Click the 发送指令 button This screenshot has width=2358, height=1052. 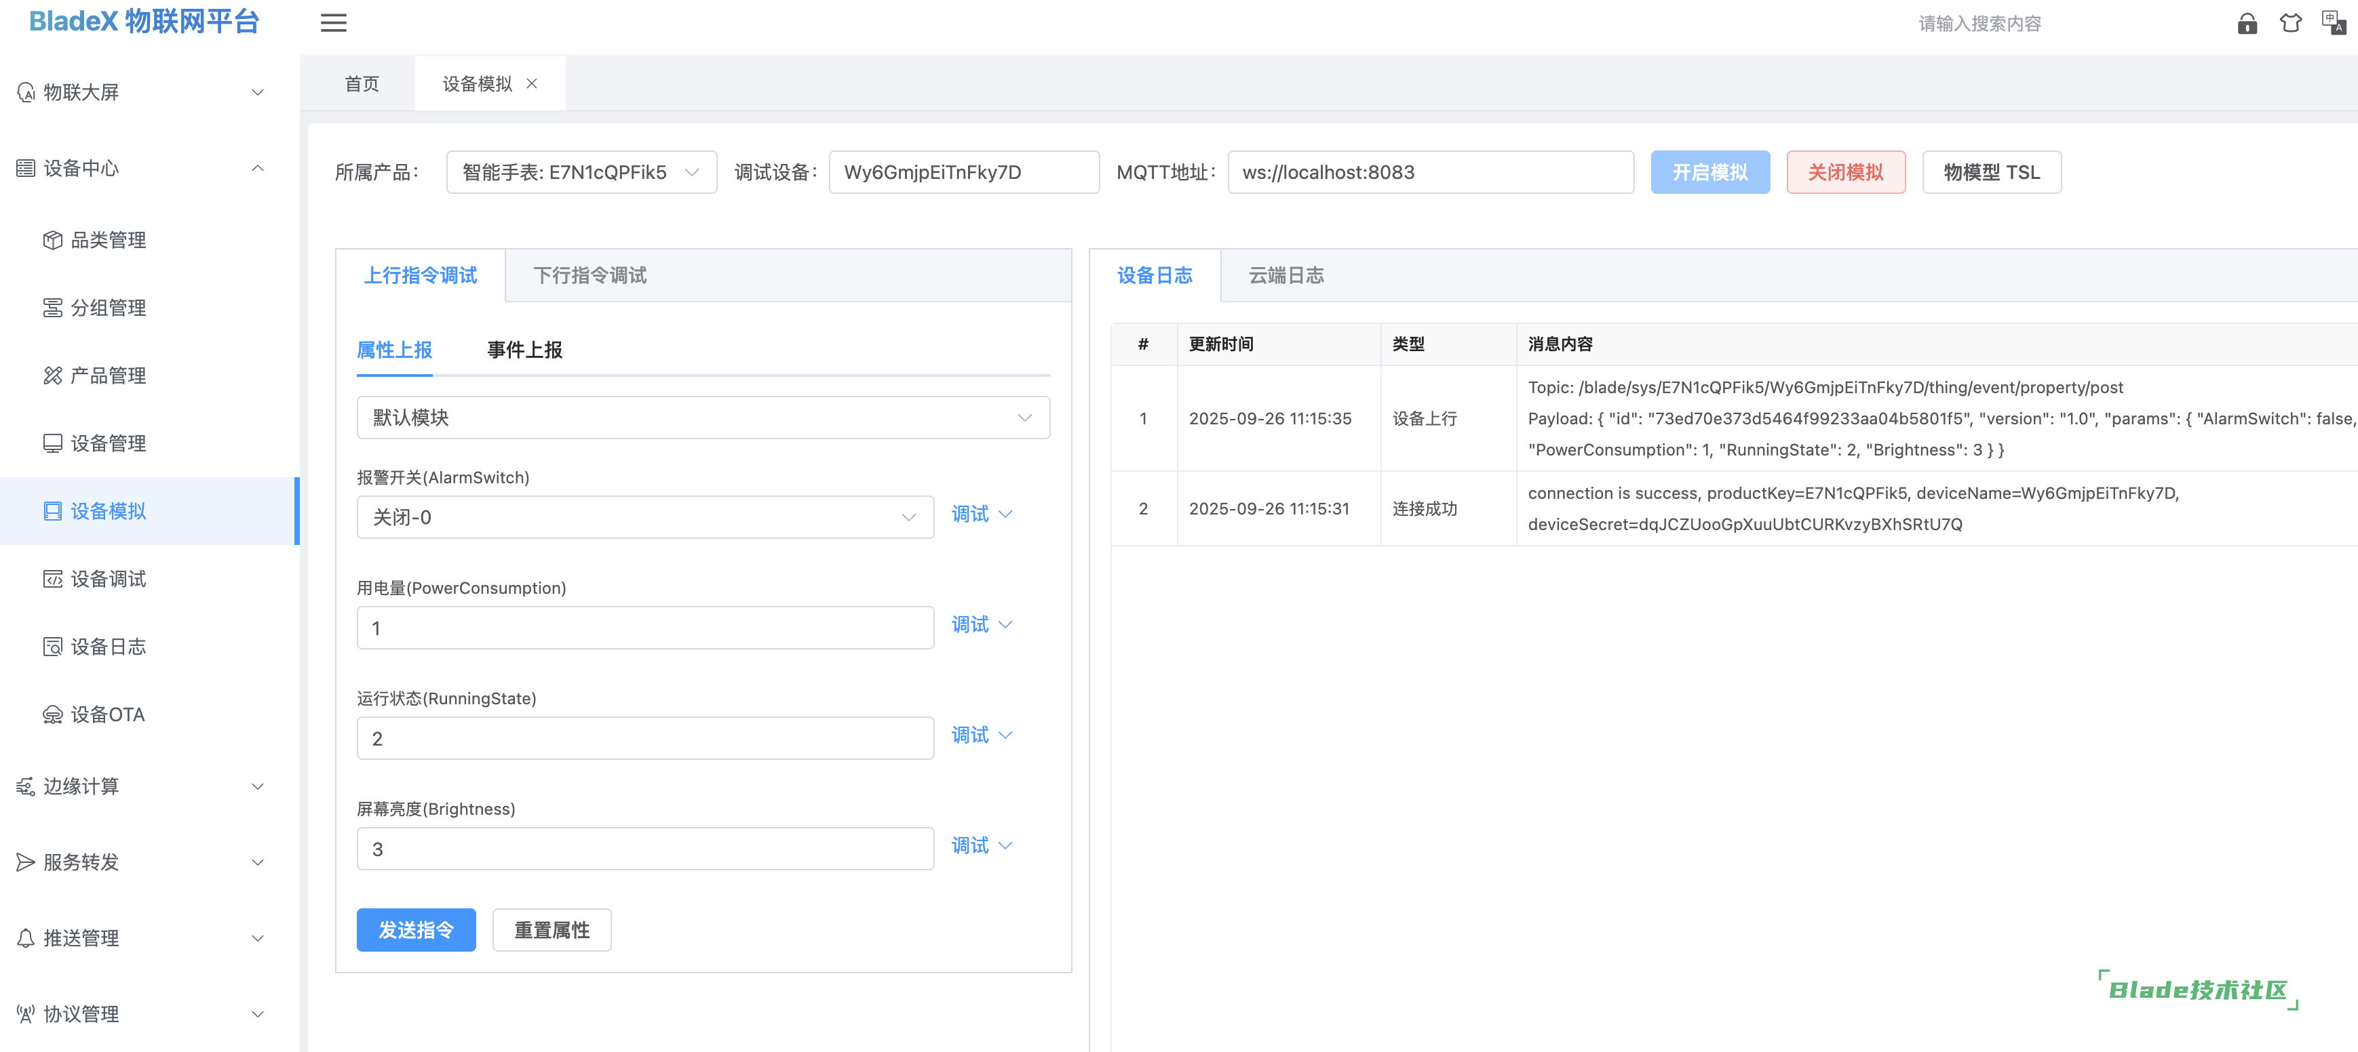click(417, 931)
